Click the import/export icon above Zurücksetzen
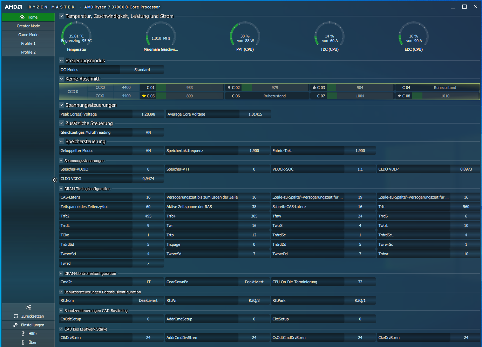The image size is (482, 347). 28,307
